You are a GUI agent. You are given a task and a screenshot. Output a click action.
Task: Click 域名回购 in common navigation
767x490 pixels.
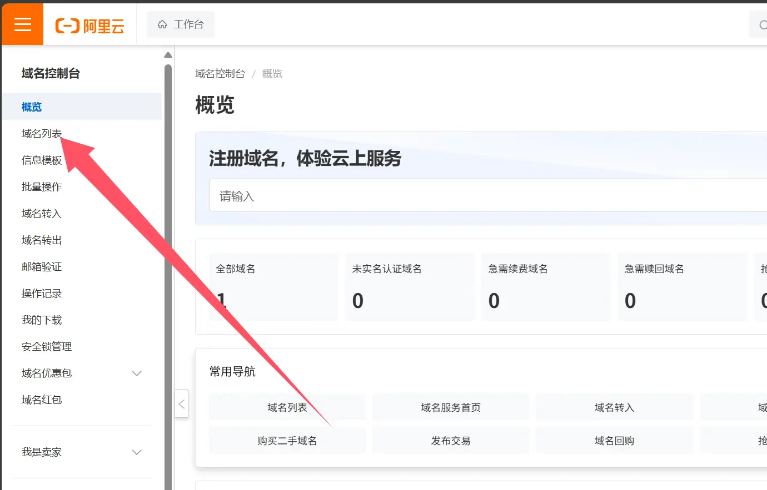tap(614, 441)
